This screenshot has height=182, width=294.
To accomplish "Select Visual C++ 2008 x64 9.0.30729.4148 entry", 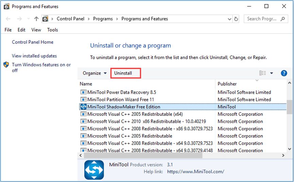I will tap(150, 150).
